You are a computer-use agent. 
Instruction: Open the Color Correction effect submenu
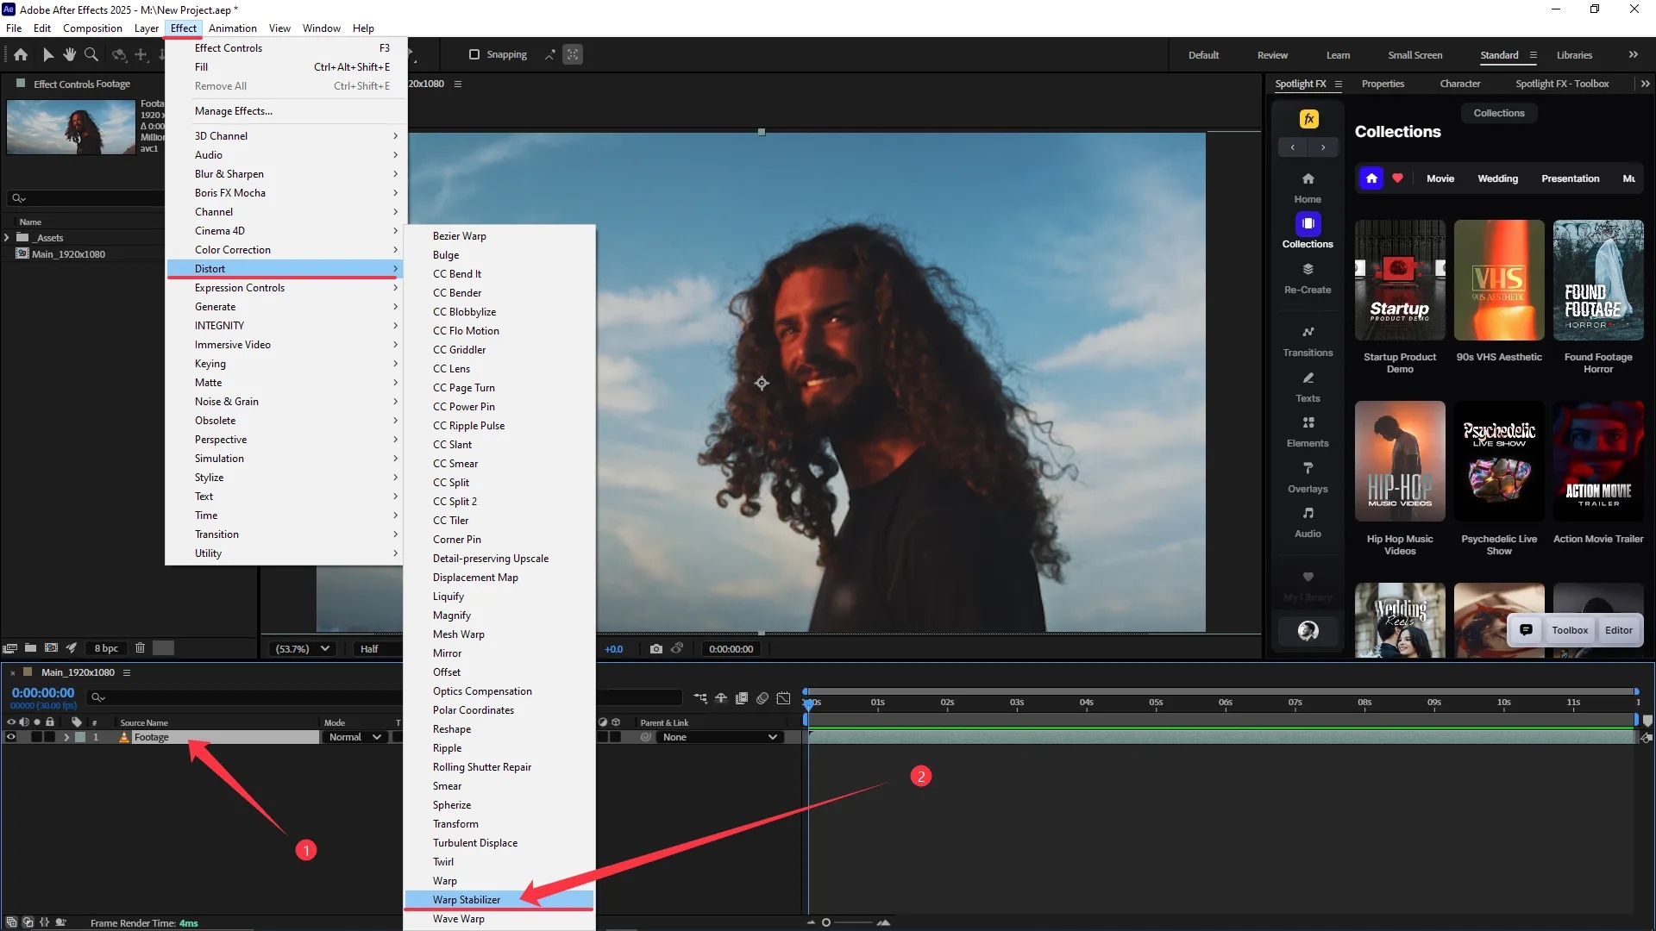point(285,250)
